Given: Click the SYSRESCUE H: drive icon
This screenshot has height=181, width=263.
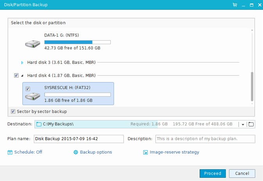Looking at the screenshot, I should tap(33, 96).
